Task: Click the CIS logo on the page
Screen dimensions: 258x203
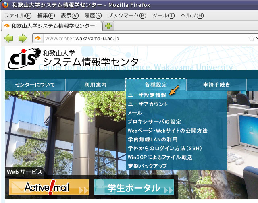Action: point(24,58)
